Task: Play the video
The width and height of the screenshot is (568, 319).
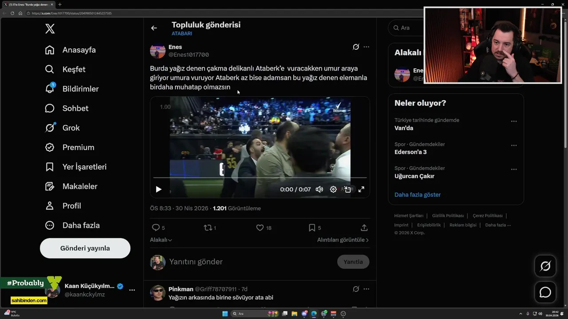Action: click(158, 190)
